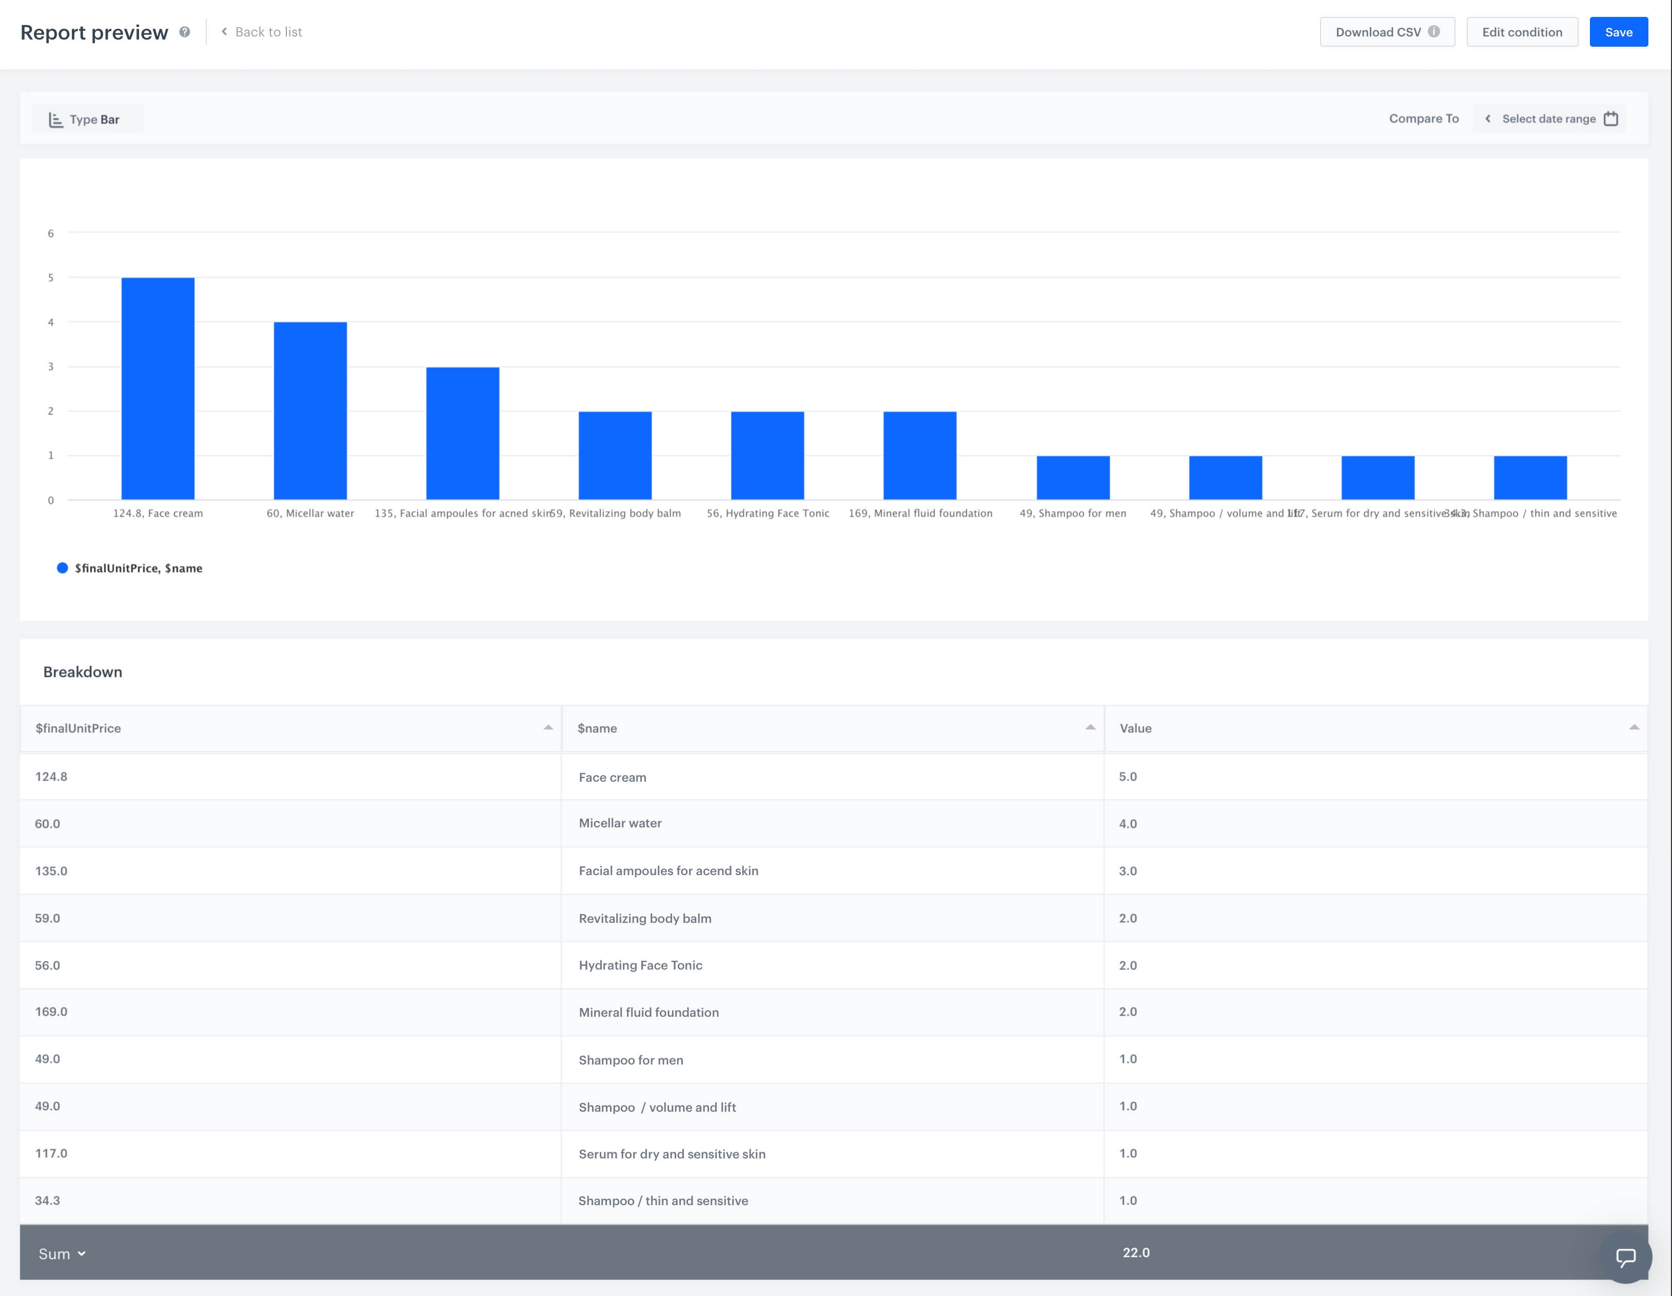
Task: Select the Compare To option
Action: [x=1423, y=119]
